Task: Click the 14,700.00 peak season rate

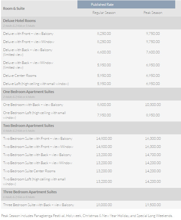Action: 153,155
